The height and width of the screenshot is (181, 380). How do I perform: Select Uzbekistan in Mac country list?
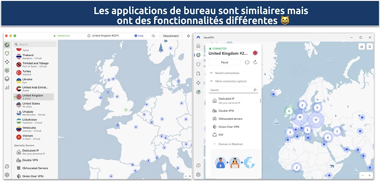(x=33, y=121)
